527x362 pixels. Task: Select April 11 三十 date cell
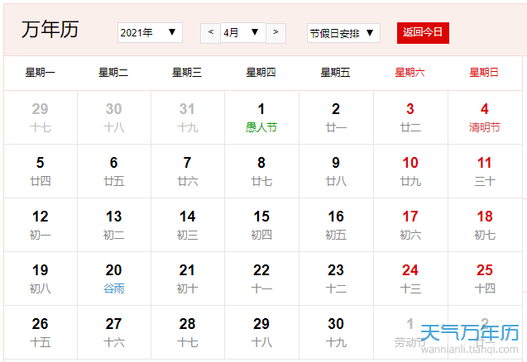coord(485,171)
